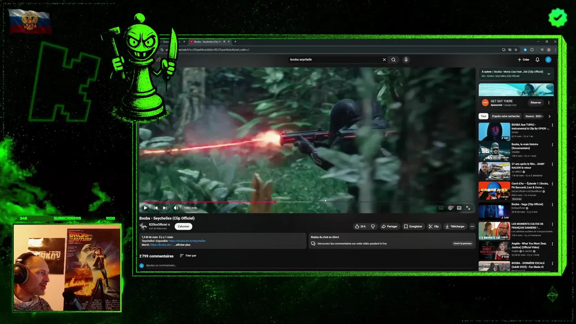Open Chrome three-dot menu
This screenshot has width=576, height=324.
[x=555, y=49]
